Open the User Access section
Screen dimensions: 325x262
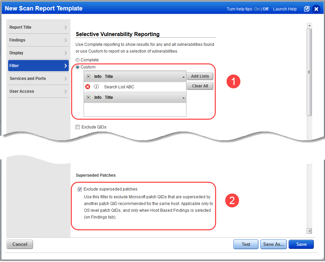38,91
